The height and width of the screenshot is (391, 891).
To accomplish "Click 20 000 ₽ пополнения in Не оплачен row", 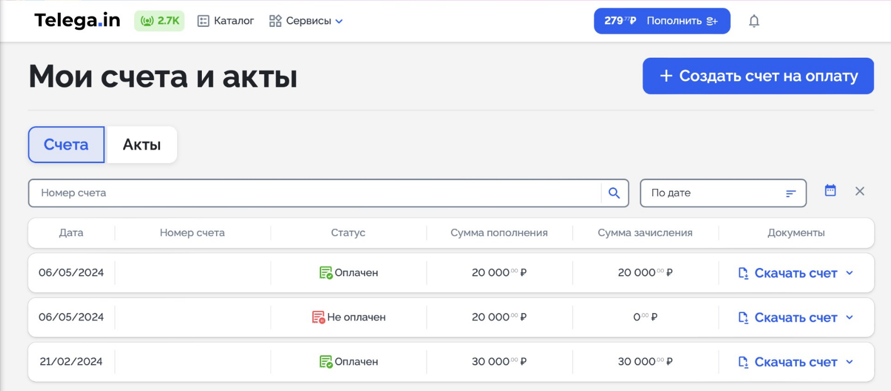I will click(499, 317).
